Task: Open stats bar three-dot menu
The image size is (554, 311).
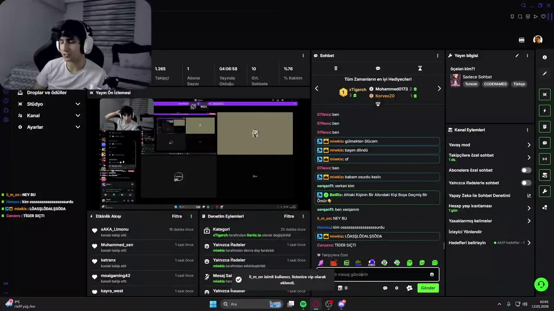Action: (303, 56)
